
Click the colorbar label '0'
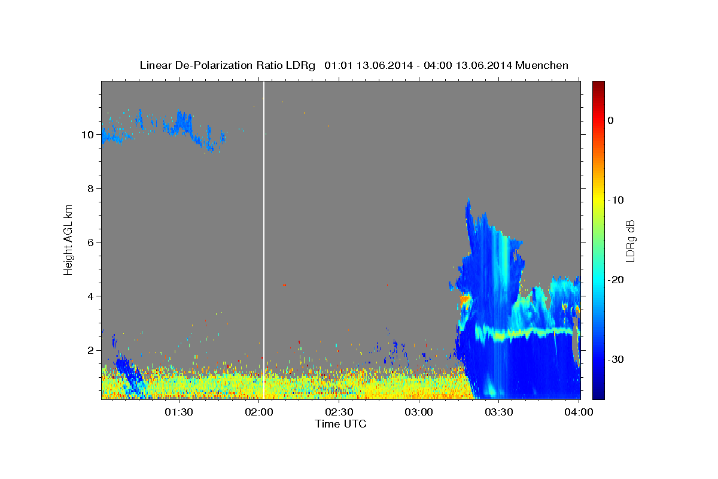[x=611, y=120]
